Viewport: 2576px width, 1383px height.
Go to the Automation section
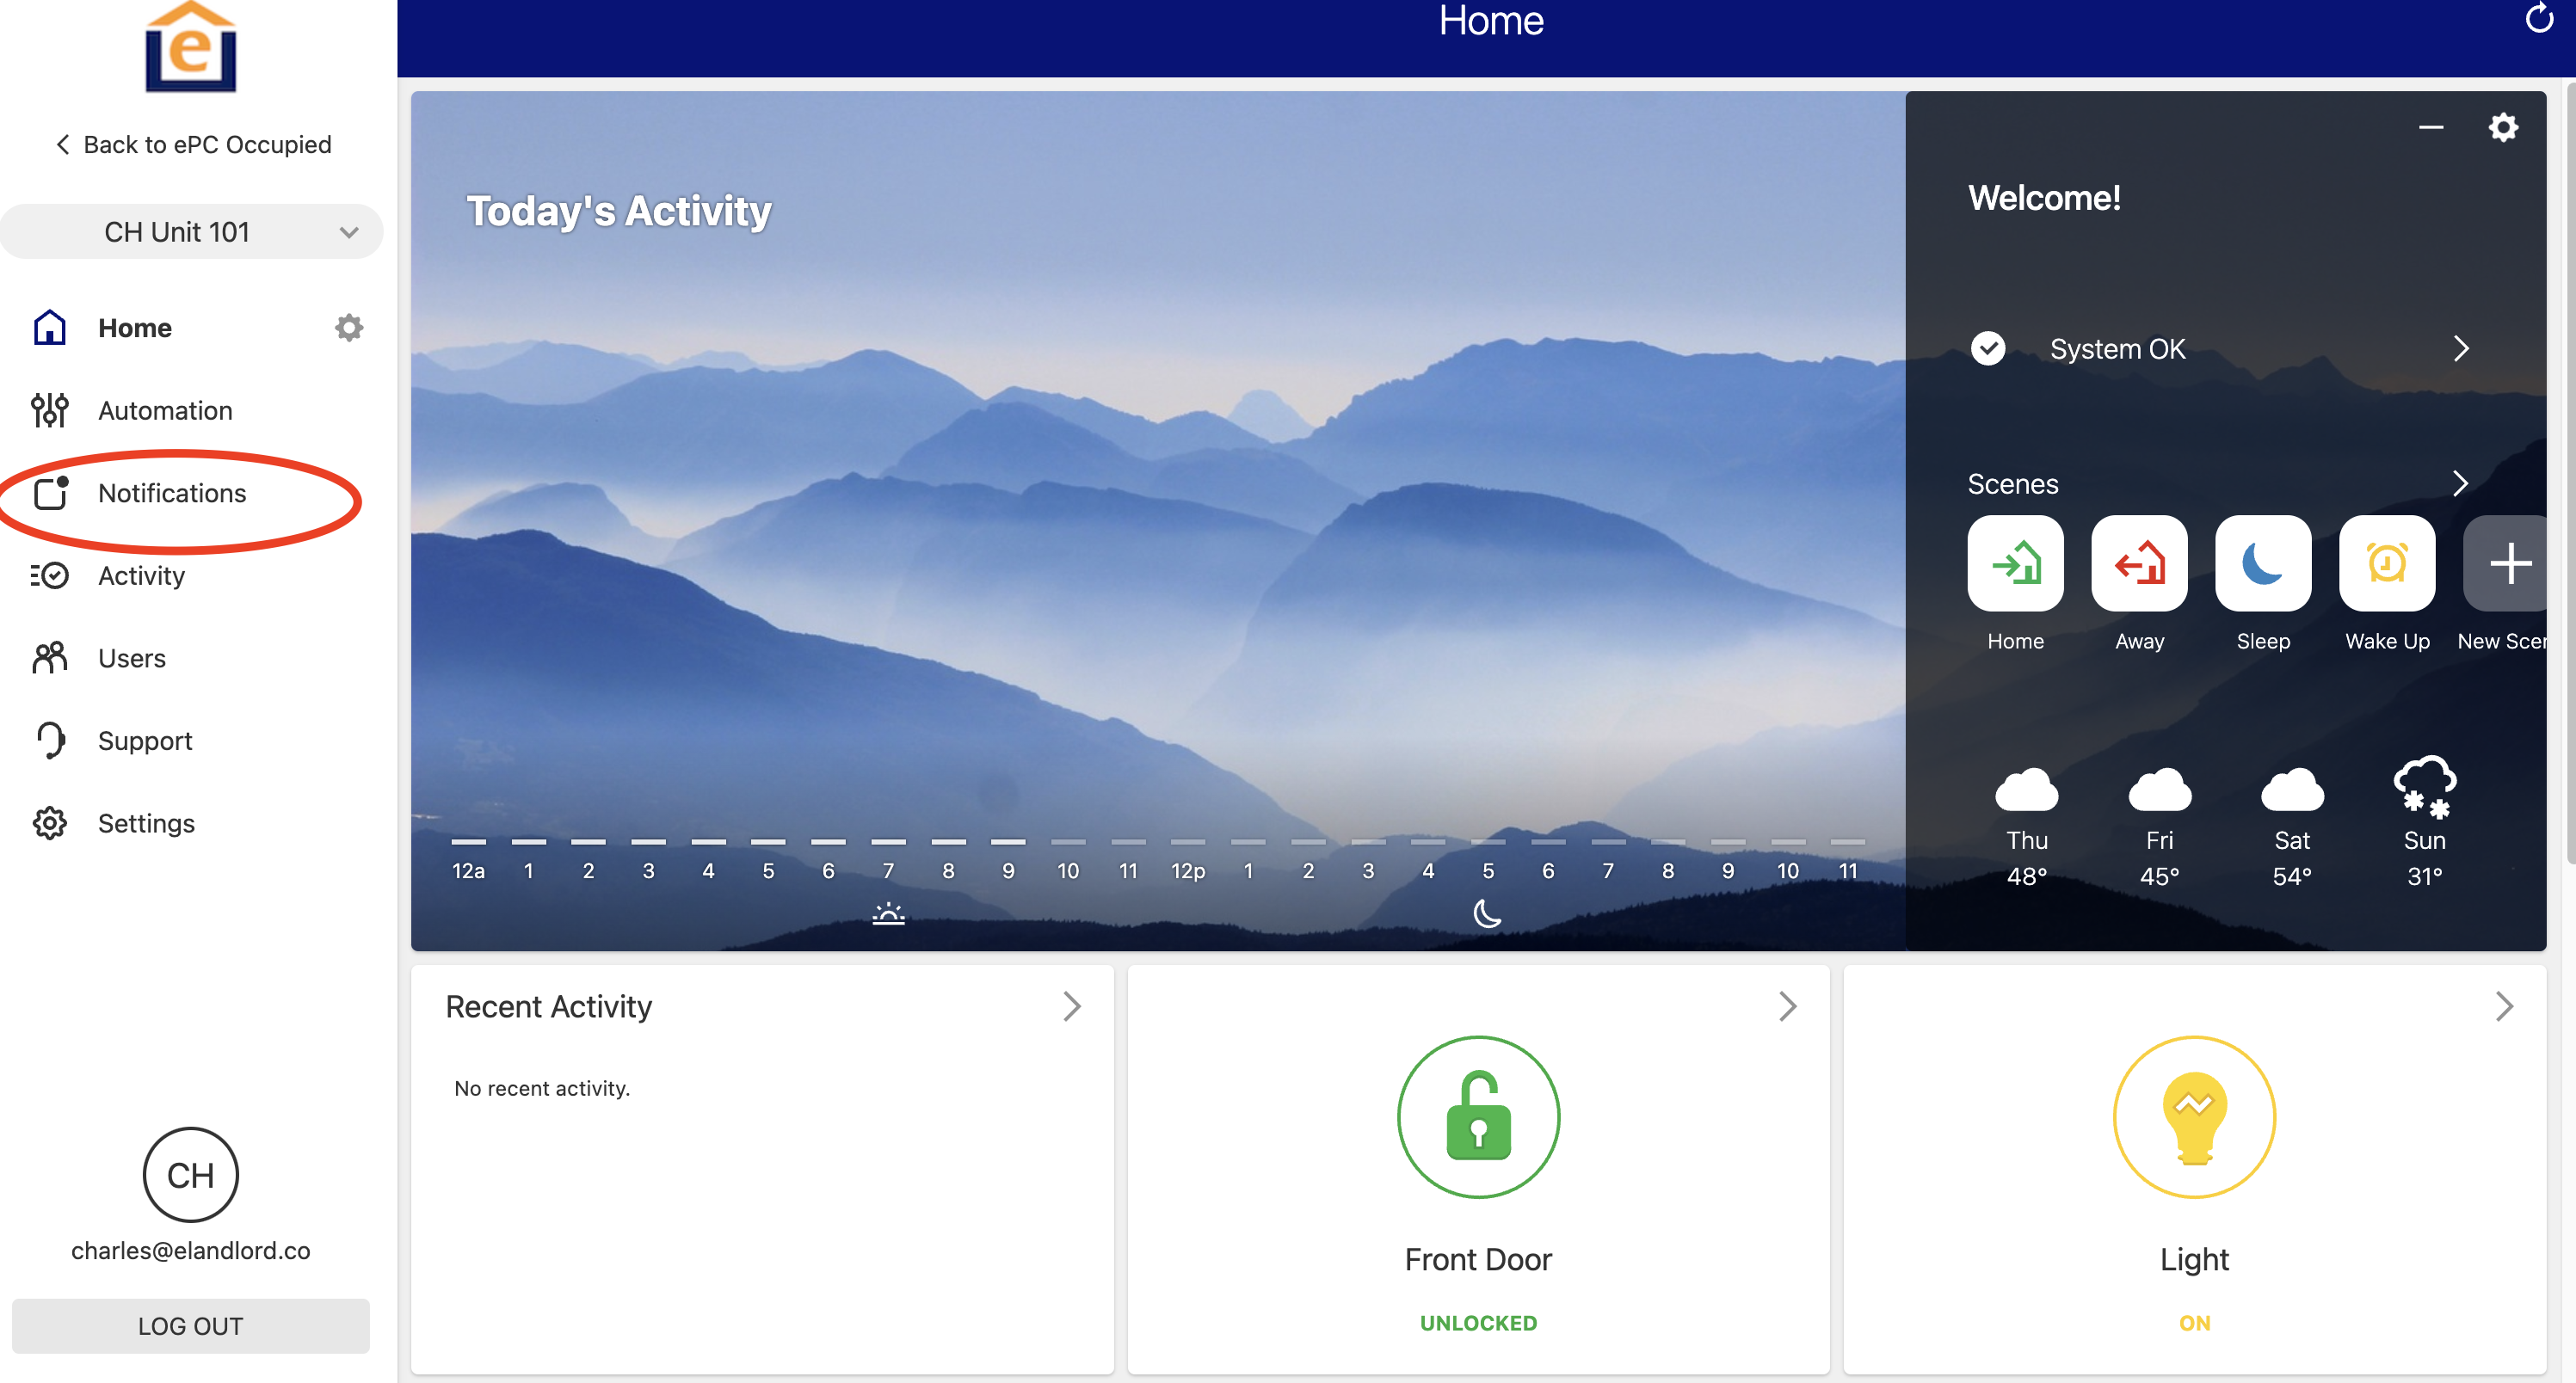click(x=165, y=411)
